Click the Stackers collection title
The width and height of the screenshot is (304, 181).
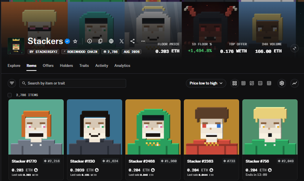click(45, 41)
